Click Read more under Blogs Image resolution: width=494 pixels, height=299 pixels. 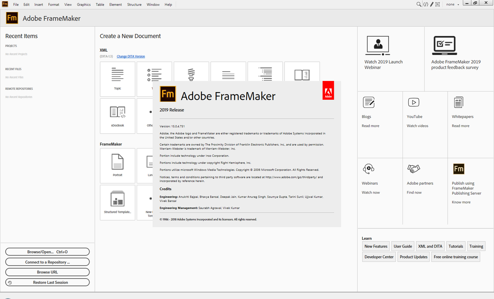click(370, 126)
